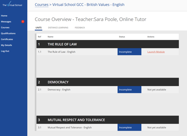Switch to the Feedback tab
Screen dimensions: 187x136
[x=80, y=28]
